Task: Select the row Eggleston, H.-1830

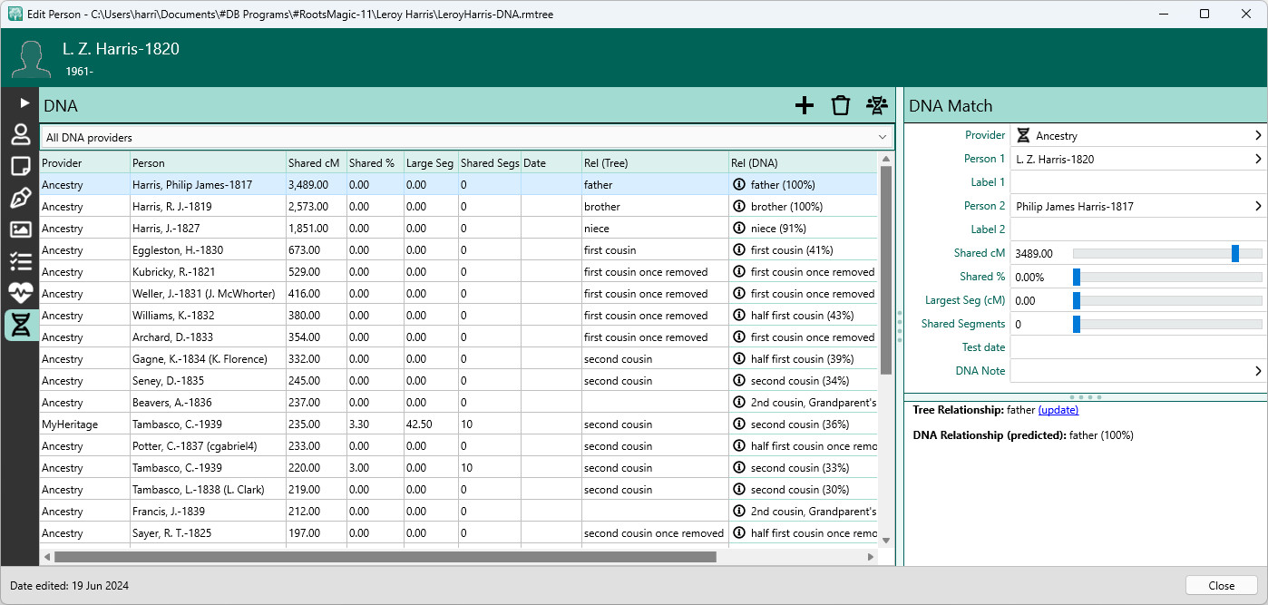Action: [459, 249]
